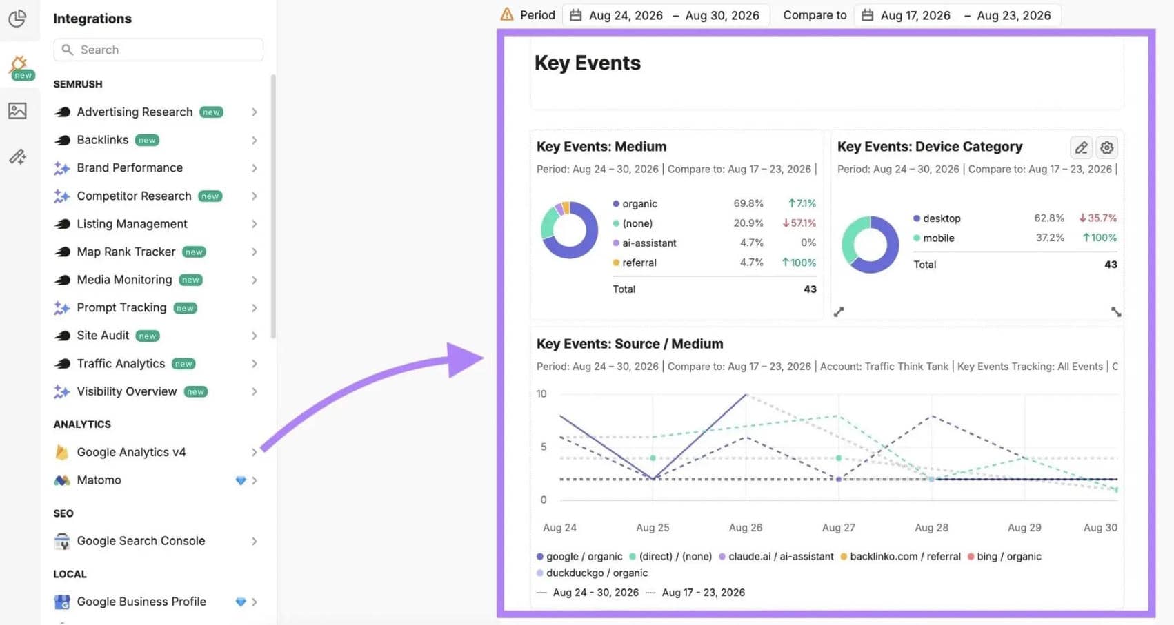Click the Semrush icon beside Site Audit
The width and height of the screenshot is (1174, 625).
pyautogui.click(x=62, y=336)
